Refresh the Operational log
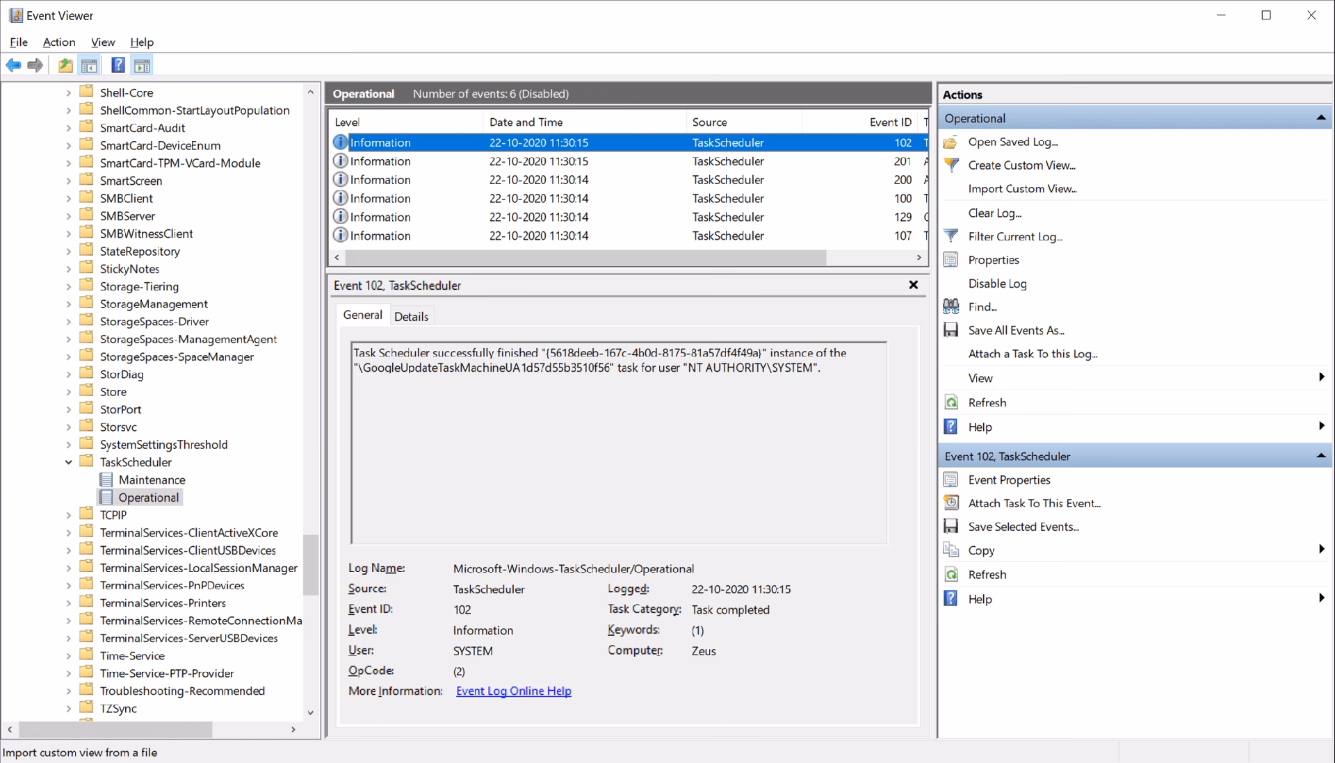Image resolution: width=1335 pixels, height=763 pixels. coord(987,402)
